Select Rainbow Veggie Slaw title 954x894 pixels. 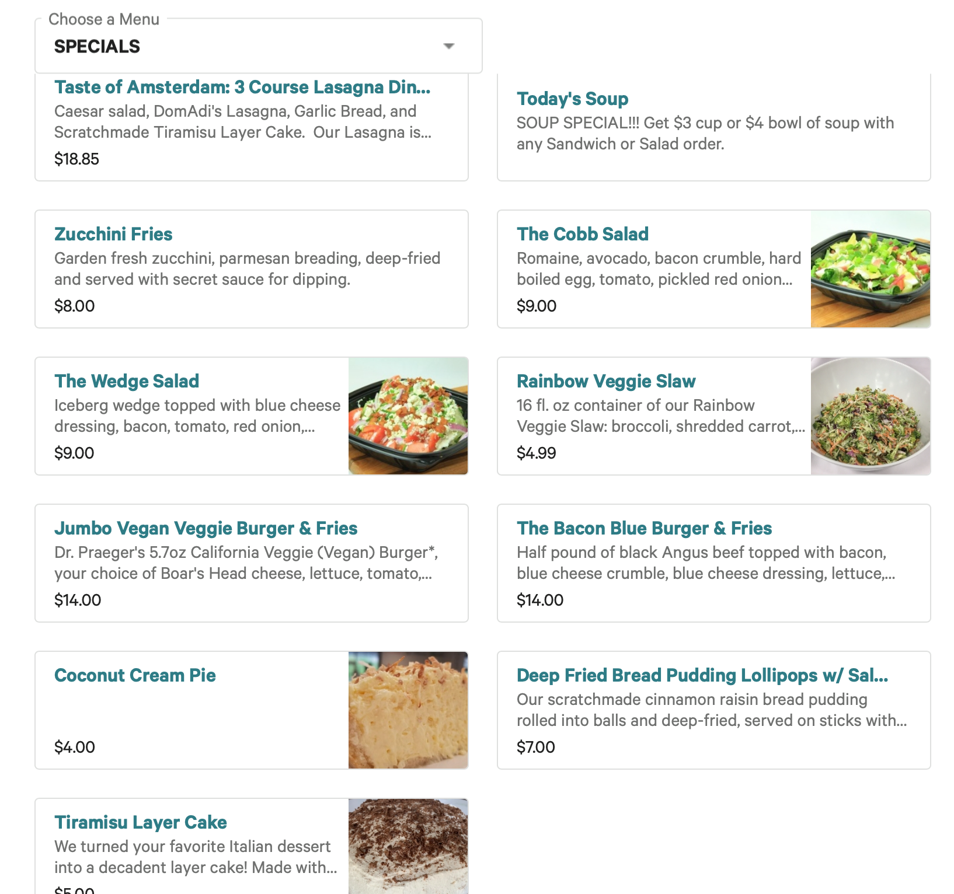pos(606,381)
